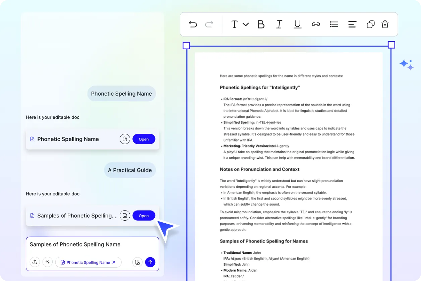Delete the selected block with trash icon
The width and height of the screenshot is (421, 281).
coord(385,24)
